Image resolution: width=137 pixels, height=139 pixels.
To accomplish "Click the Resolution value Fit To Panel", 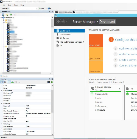I will point(30,131).
